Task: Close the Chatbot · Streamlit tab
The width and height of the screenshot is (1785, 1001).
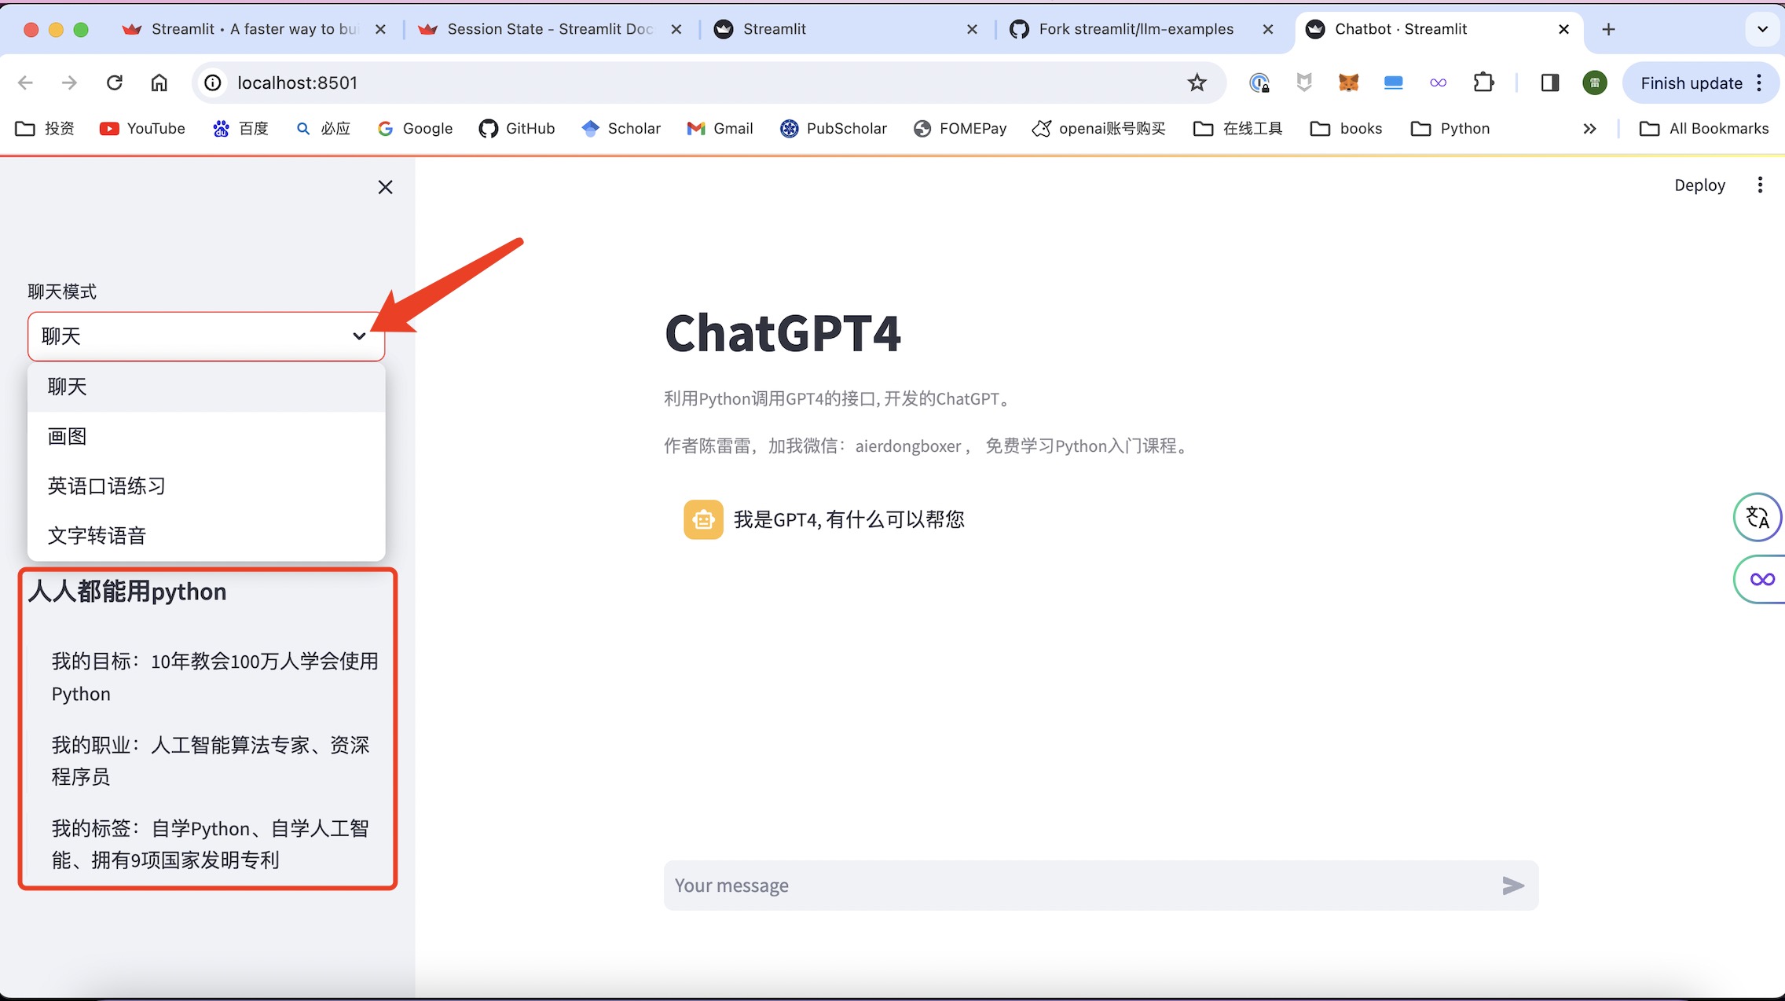Action: coord(1563,29)
